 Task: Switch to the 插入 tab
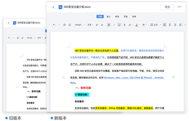point(108,17)
